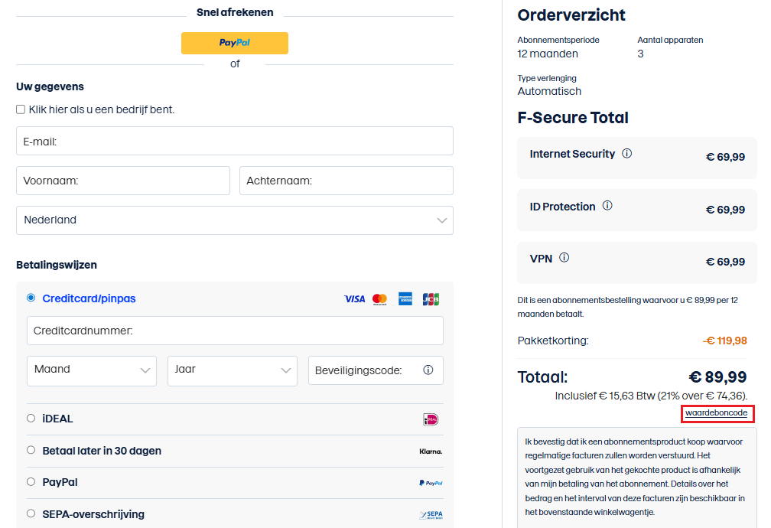771x528 pixels.
Task: Click the Visa card icon
Action: [354, 298]
